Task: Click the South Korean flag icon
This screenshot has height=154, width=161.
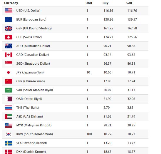Action: (x=9, y=134)
